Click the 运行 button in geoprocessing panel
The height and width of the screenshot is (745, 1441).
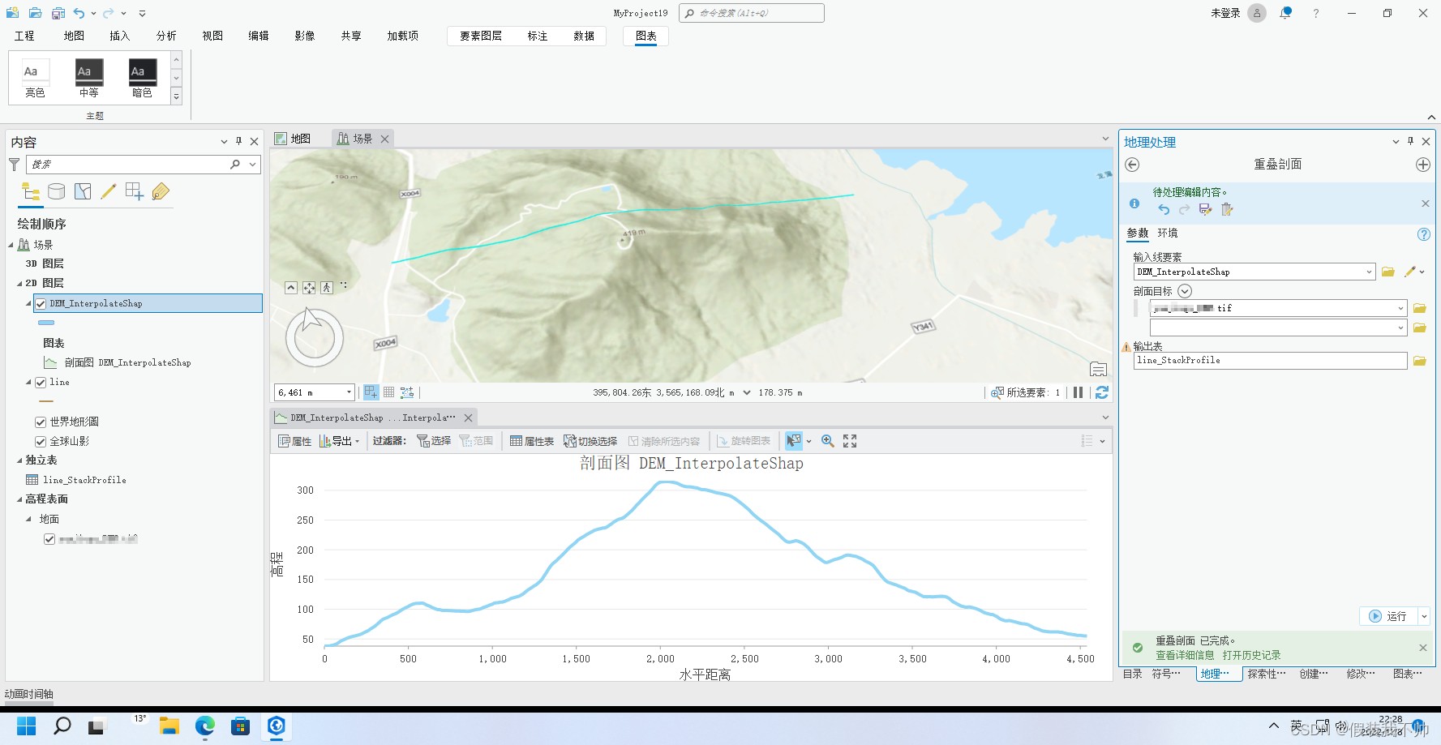click(1394, 616)
